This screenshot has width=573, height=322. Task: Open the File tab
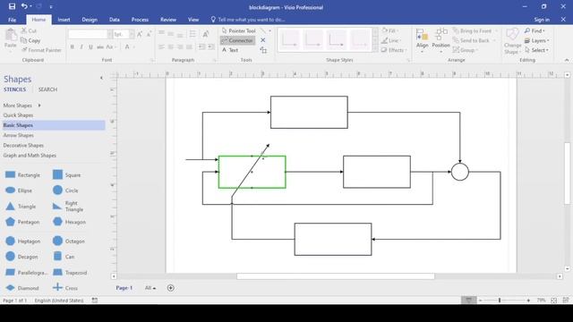[x=12, y=20]
